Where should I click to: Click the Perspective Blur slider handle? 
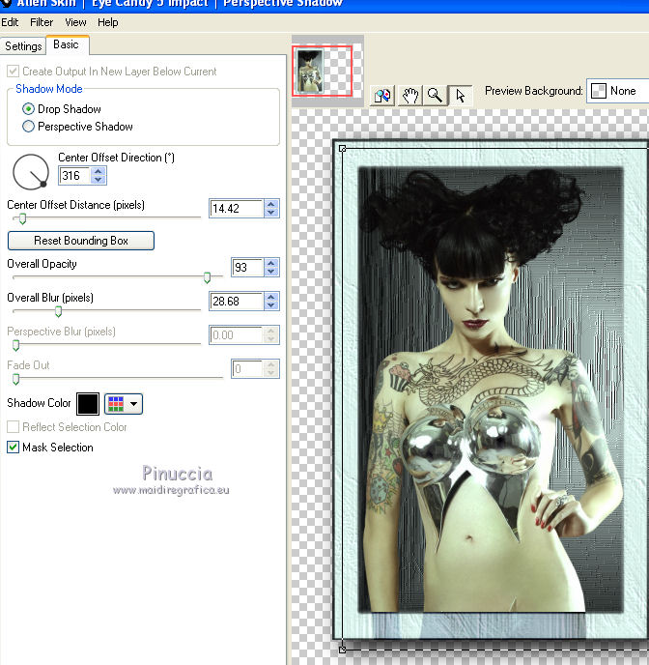16,346
